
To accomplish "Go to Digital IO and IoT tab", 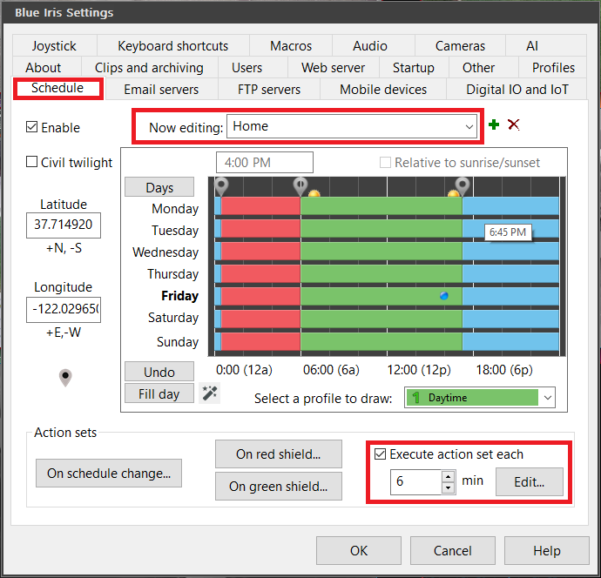I will coord(517,90).
